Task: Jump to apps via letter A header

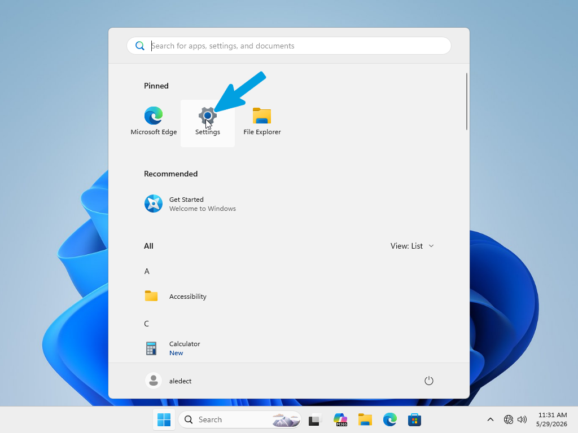Action: pos(147,271)
